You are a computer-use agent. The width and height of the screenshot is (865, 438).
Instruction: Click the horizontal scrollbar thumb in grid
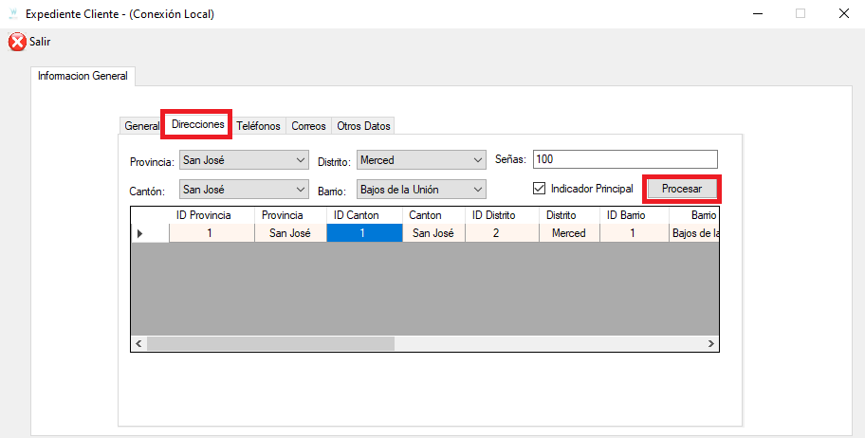270,344
